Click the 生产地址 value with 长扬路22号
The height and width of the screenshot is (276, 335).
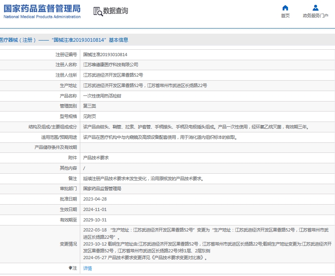(145, 85)
